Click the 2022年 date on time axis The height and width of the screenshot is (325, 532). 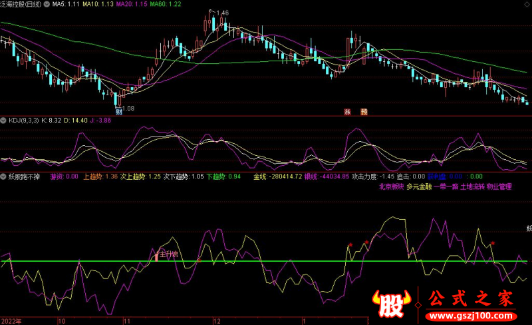tap(11, 320)
